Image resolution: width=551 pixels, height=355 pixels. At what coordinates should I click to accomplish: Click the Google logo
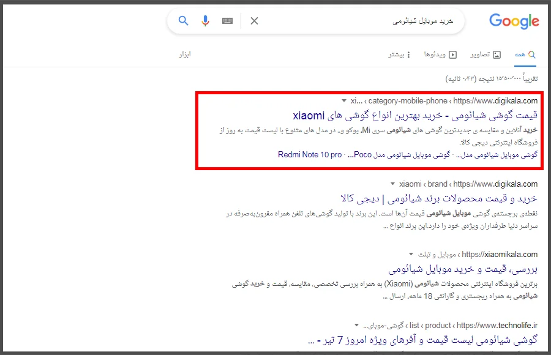(x=514, y=21)
